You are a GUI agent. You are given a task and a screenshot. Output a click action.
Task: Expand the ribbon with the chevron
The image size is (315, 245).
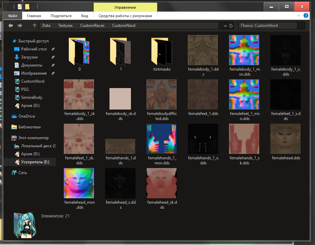coord(299,15)
